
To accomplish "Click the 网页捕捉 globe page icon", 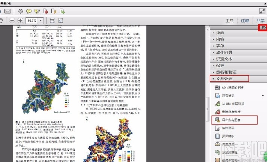I will point(218,96).
